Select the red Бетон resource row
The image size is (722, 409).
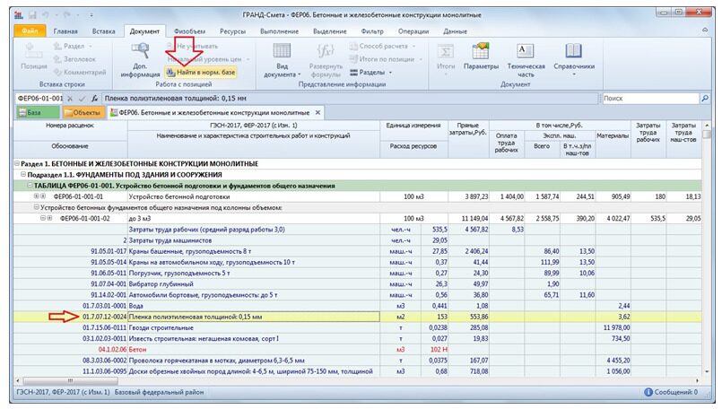357,349
